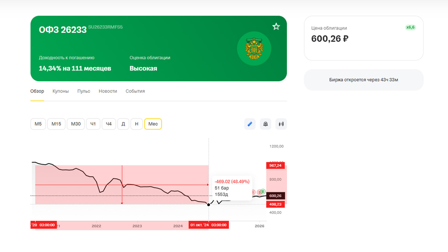This screenshot has height=252, width=448.
Task: Click the green B buy marker on chart
Action: point(263,192)
